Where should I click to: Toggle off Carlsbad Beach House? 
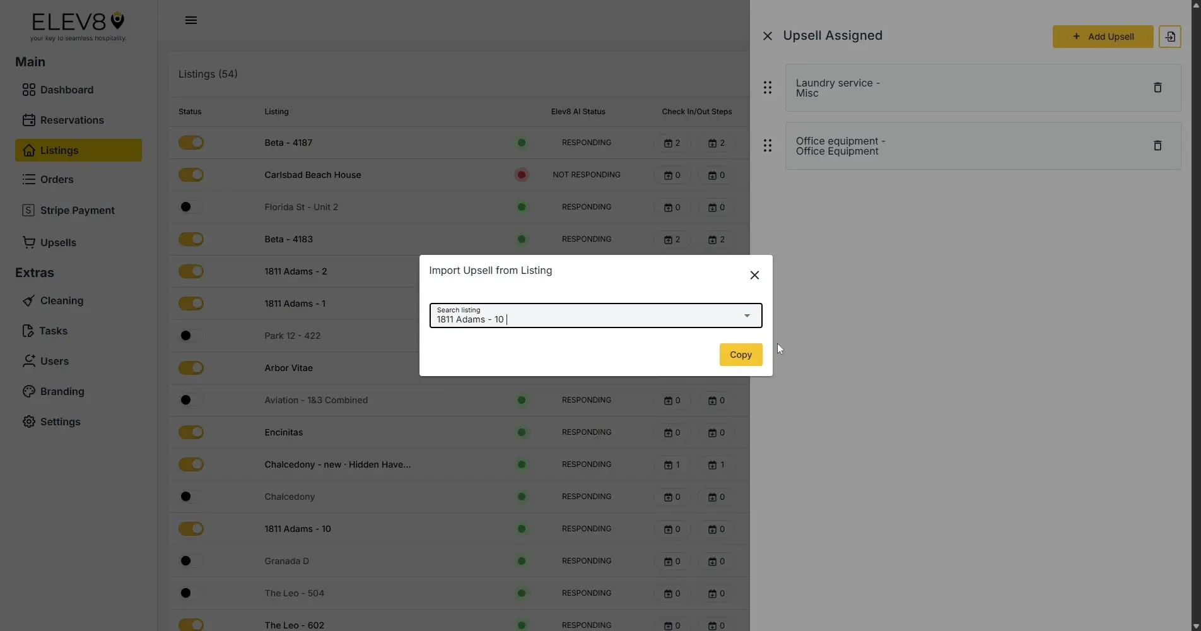(x=190, y=175)
